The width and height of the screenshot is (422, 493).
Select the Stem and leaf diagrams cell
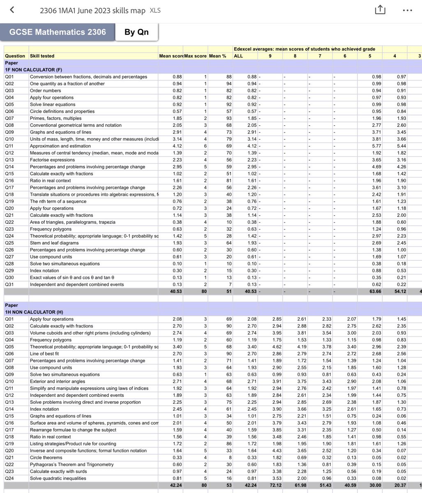[x=93, y=243]
